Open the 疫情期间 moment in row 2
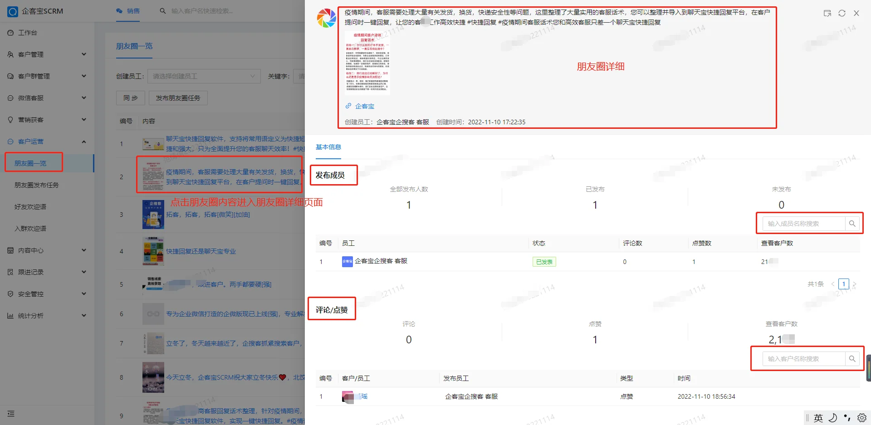Image resolution: width=871 pixels, height=425 pixels. pos(235,177)
